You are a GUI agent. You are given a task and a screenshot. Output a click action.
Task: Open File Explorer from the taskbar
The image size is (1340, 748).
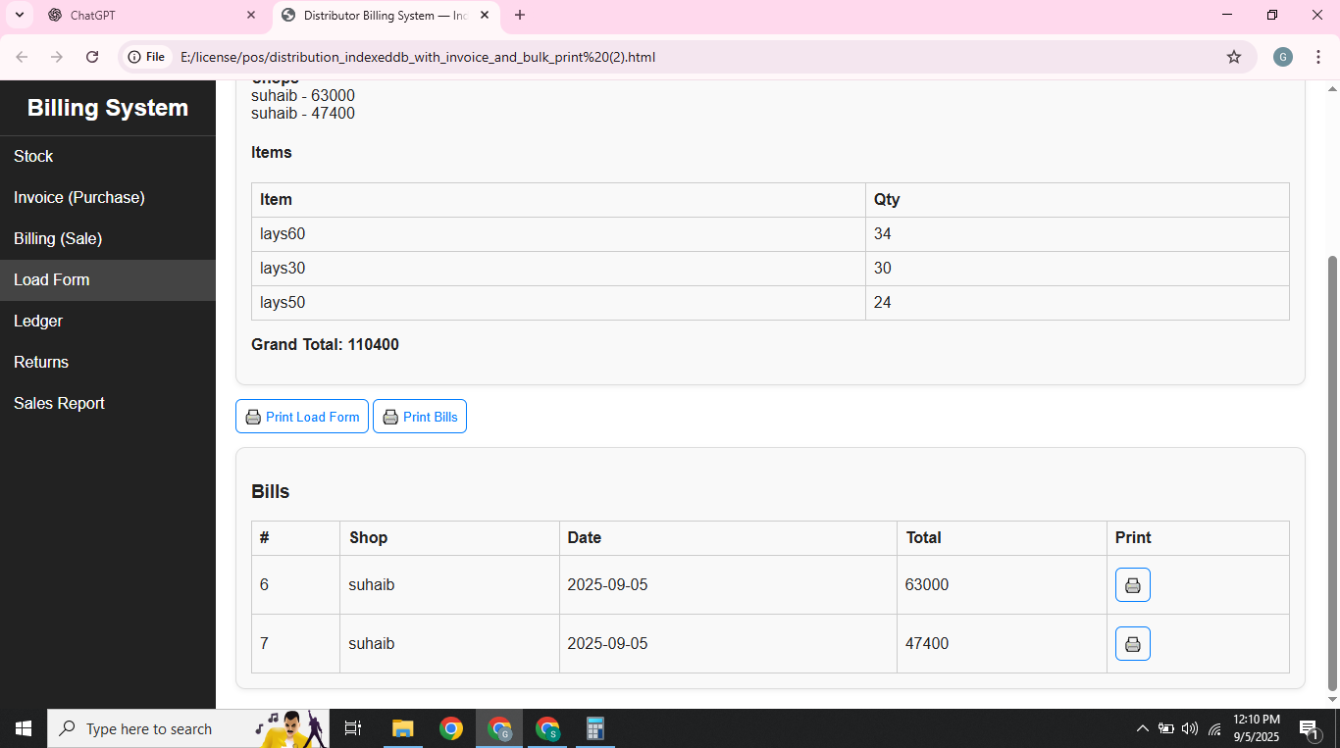point(402,728)
